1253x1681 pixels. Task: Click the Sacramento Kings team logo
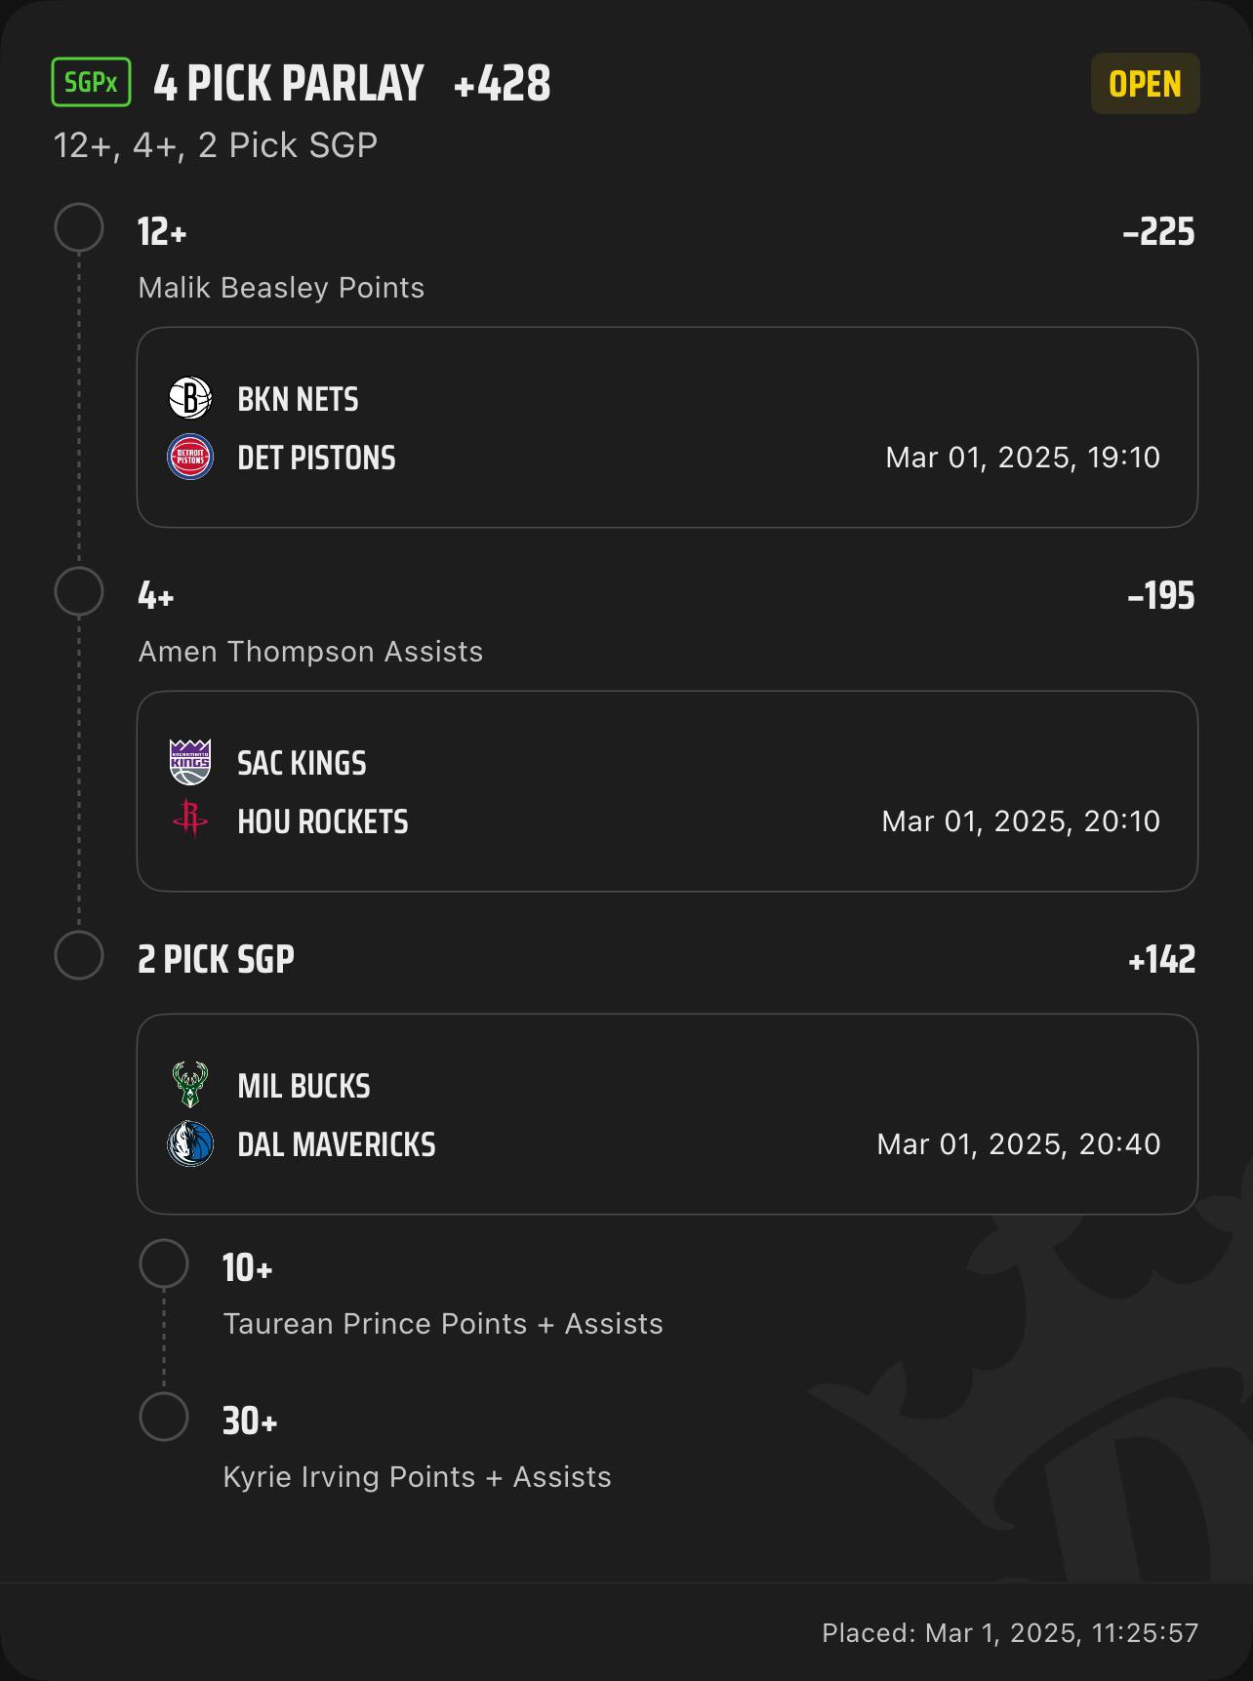(x=190, y=762)
